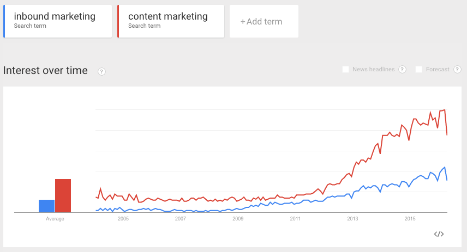The height and width of the screenshot is (252, 467).
Task: Tick the Forecast checkbox
Action: (419, 70)
